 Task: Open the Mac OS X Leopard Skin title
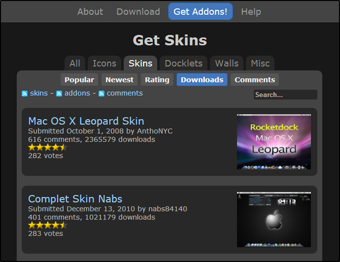(x=86, y=121)
